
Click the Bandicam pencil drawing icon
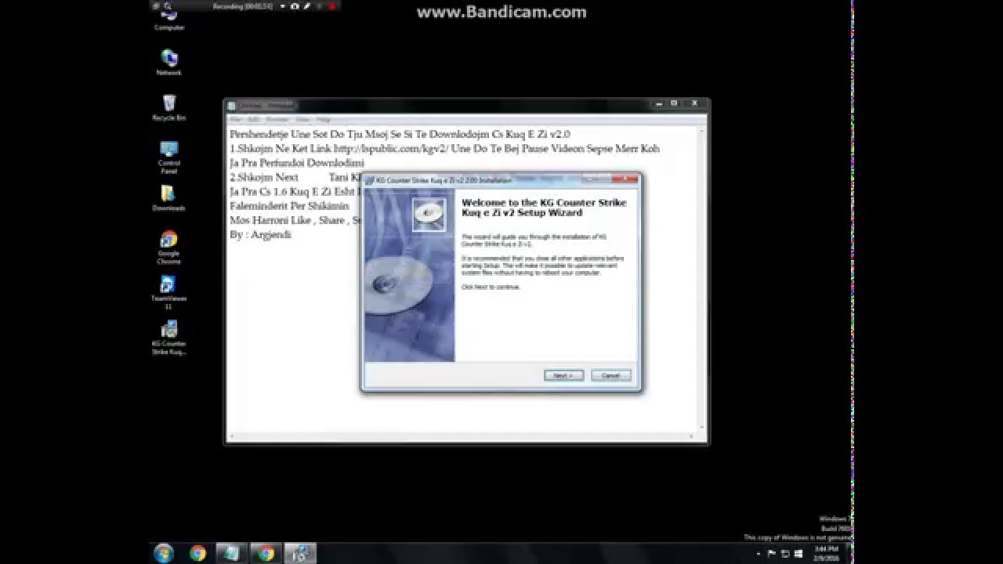click(x=307, y=6)
